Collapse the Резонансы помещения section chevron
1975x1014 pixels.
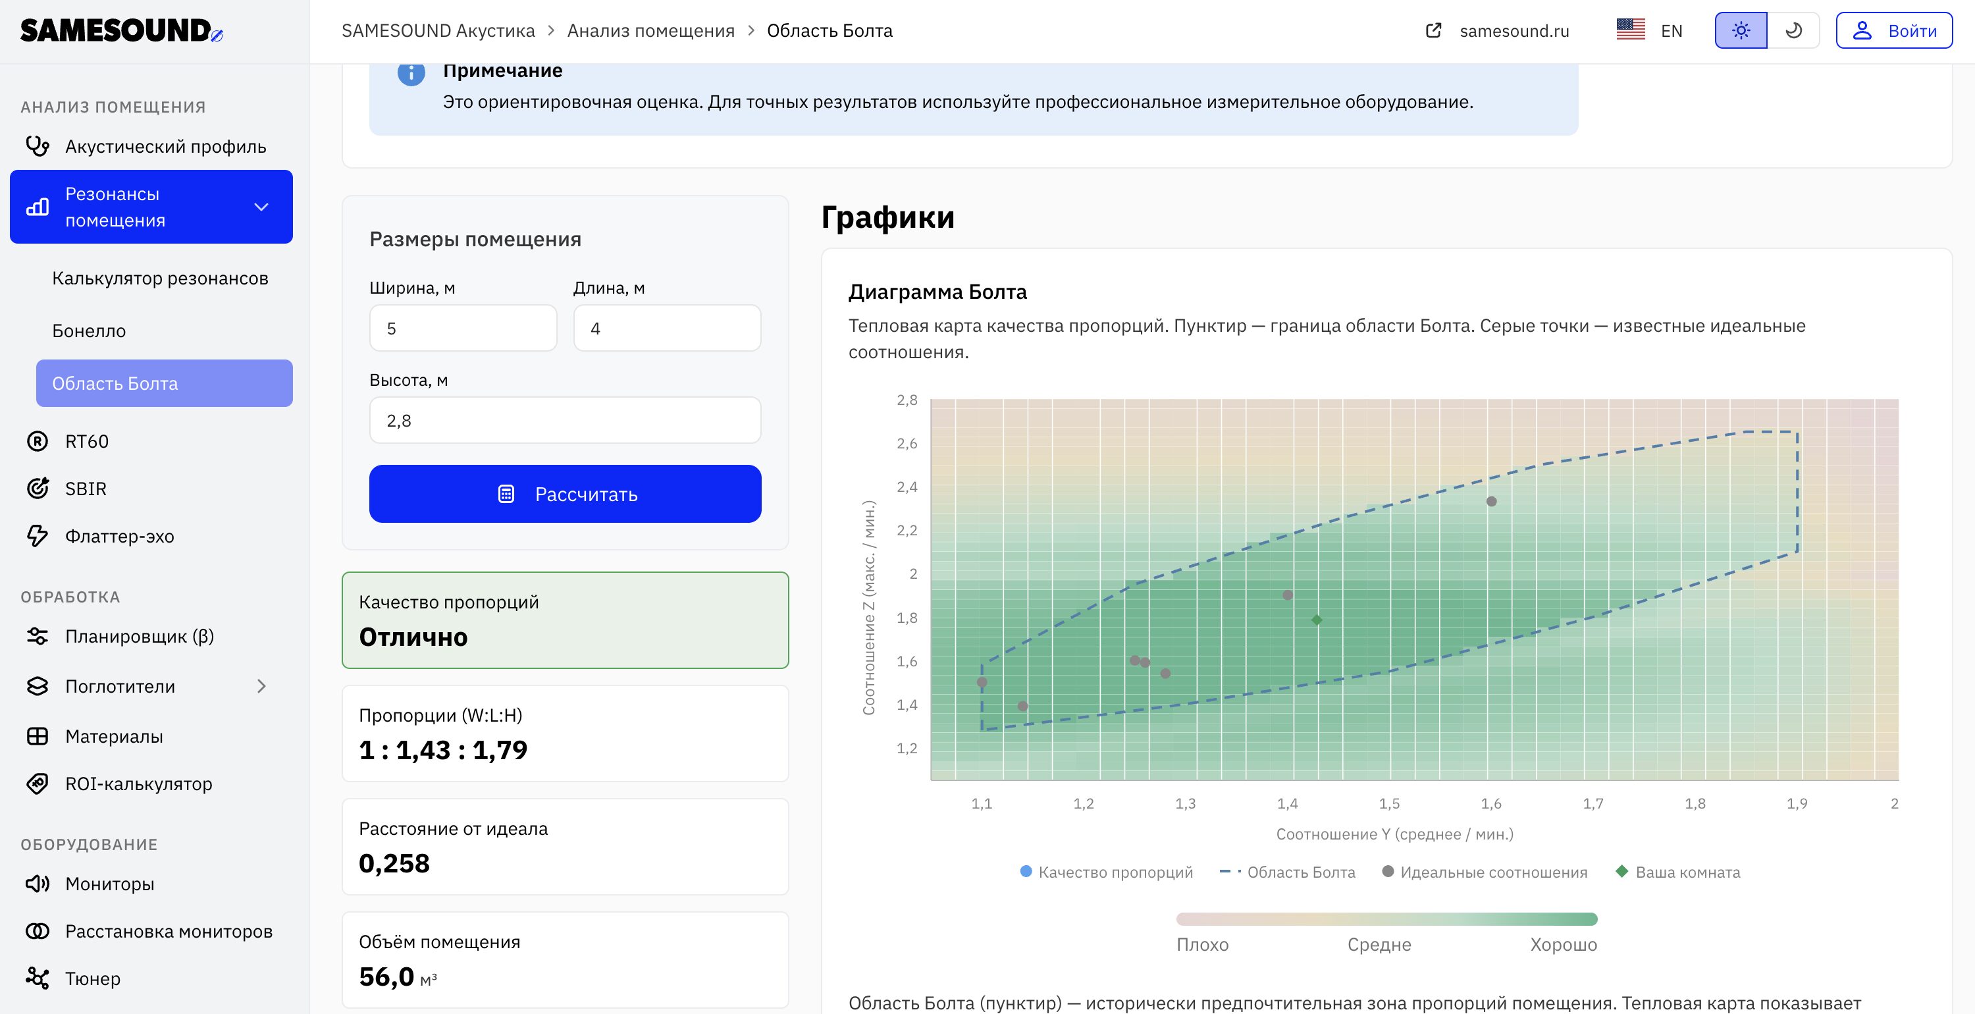tap(261, 207)
